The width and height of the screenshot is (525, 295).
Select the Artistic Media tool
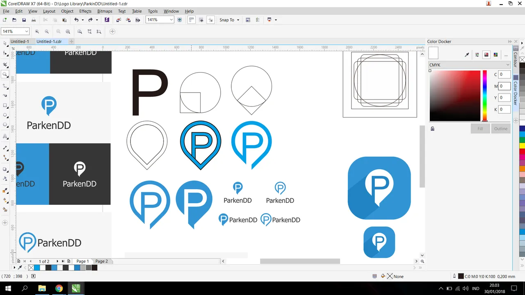click(x=5, y=95)
